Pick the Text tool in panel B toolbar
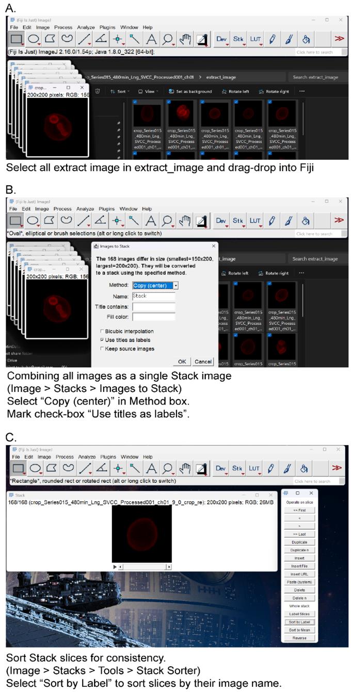The width and height of the screenshot is (351, 692). tap(151, 221)
